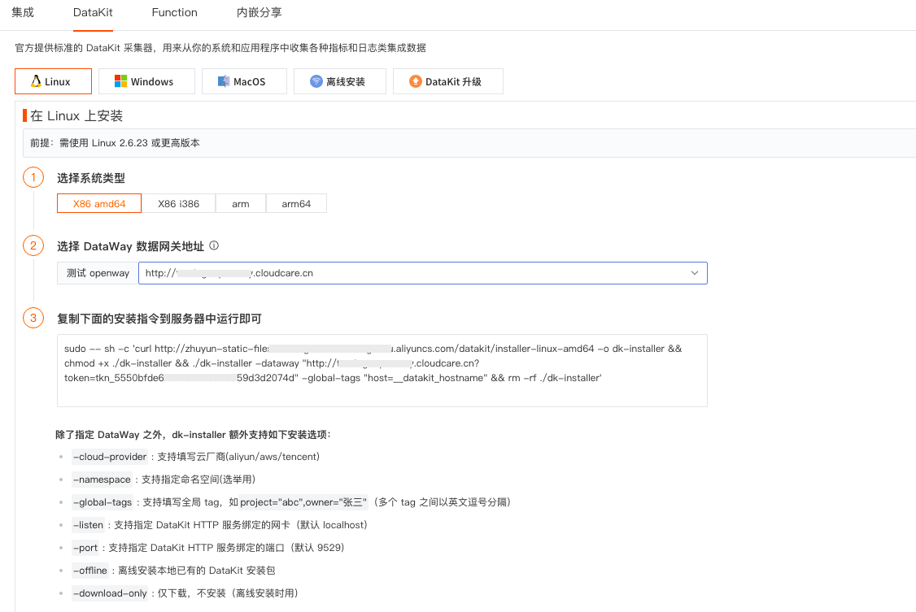The image size is (916, 612).
Task: Open the Function tab
Action: pyautogui.click(x=175, y=12)
